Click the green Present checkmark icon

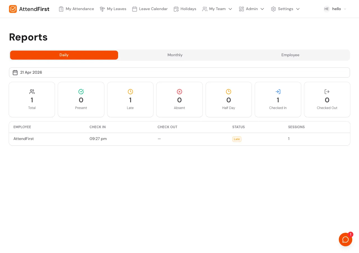81,92
